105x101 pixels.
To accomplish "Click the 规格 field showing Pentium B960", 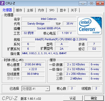I will tap(61, 39).
